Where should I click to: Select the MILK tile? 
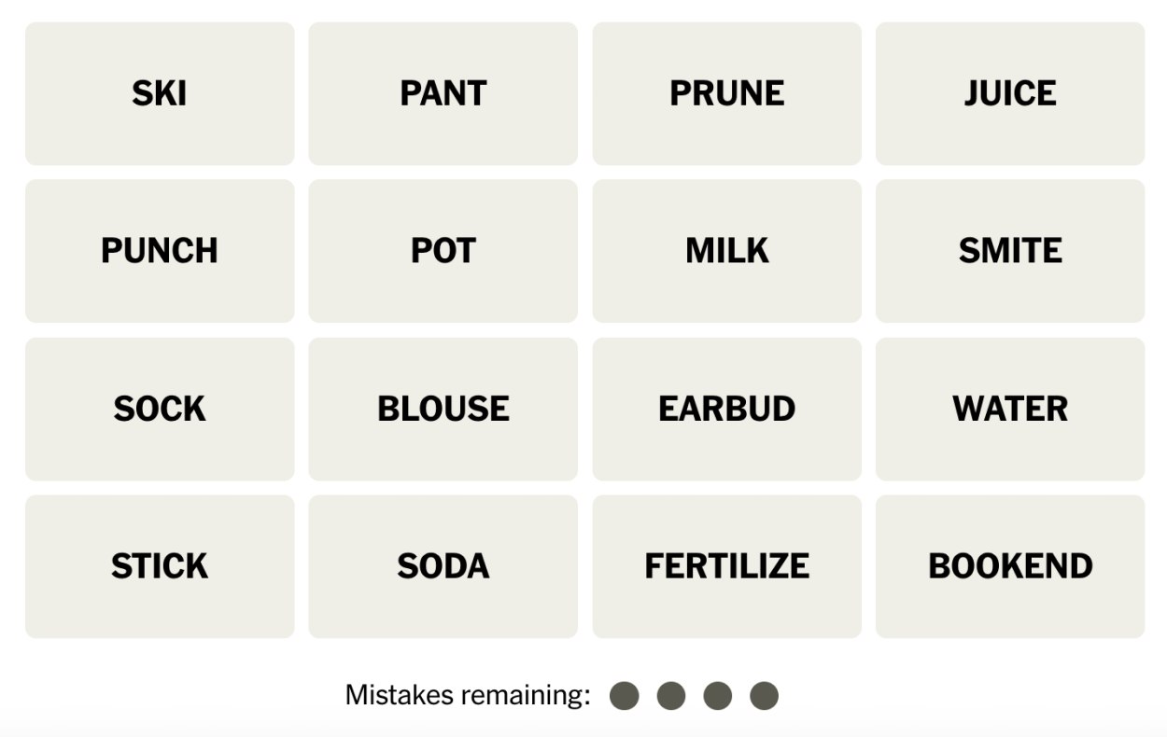[x=726, y=251]
